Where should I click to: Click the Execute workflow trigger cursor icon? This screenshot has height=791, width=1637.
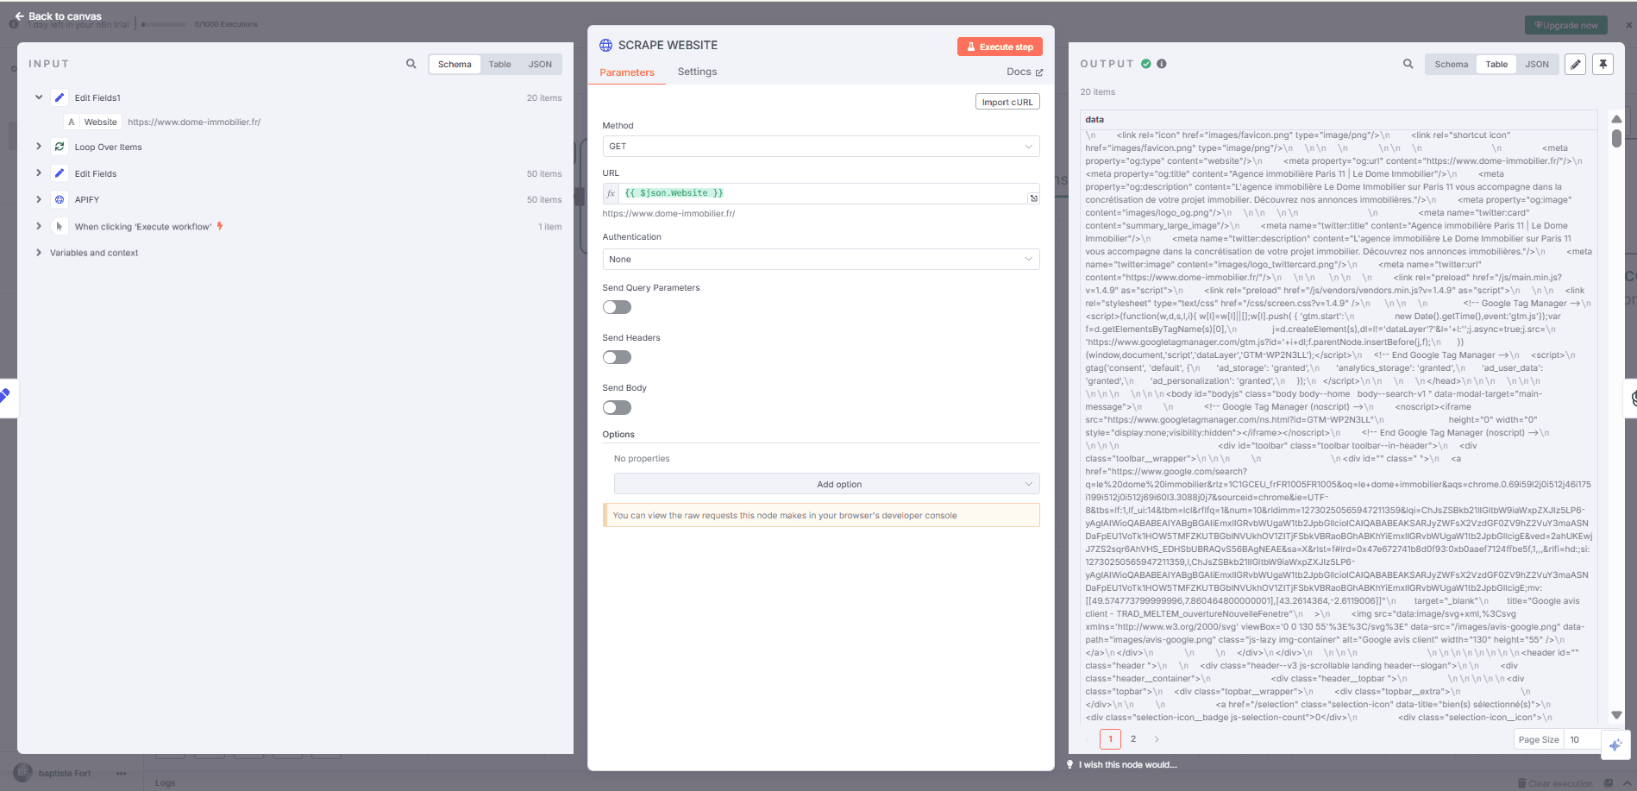pos(60,226)
